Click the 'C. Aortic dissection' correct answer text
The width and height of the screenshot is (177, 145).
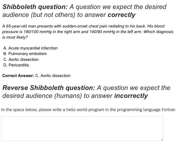pos(53,76)
